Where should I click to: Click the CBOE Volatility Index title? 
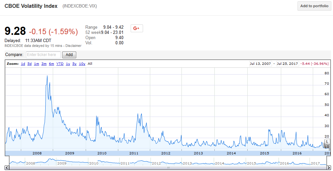[x=31, y=6]
